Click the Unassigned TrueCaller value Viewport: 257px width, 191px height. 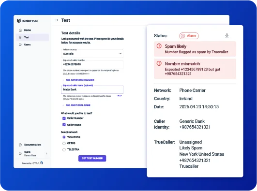191,142
